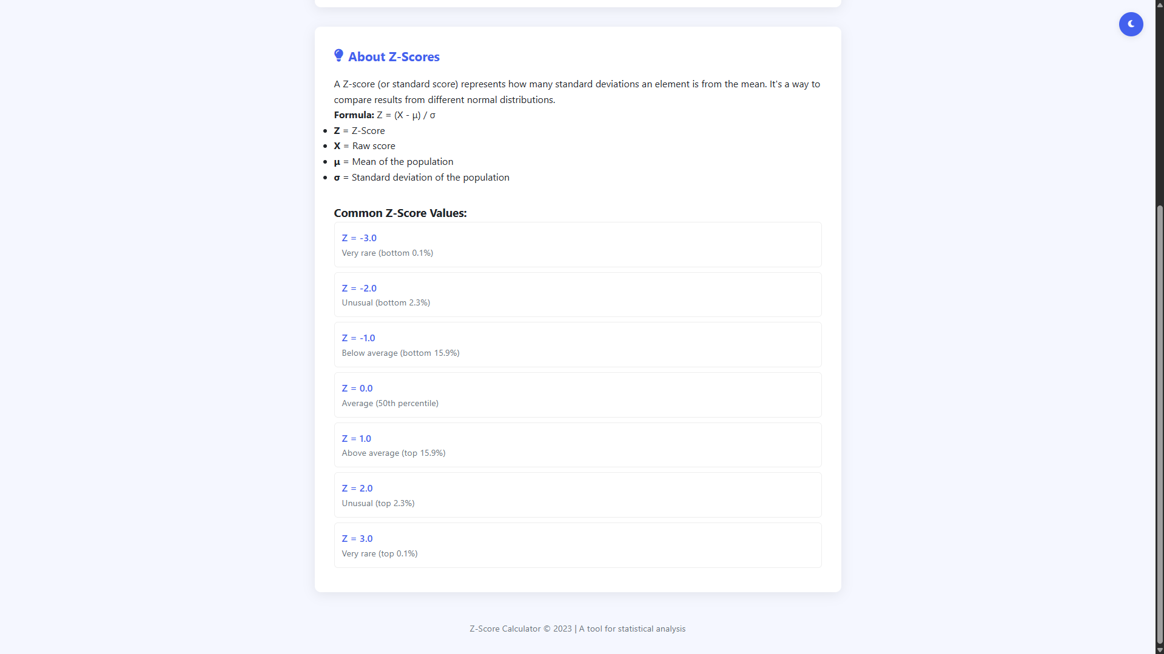
Task: Click the lightbulb icon beside About Z-Scores
Action: pyautogui.click(x=338, y=56)
